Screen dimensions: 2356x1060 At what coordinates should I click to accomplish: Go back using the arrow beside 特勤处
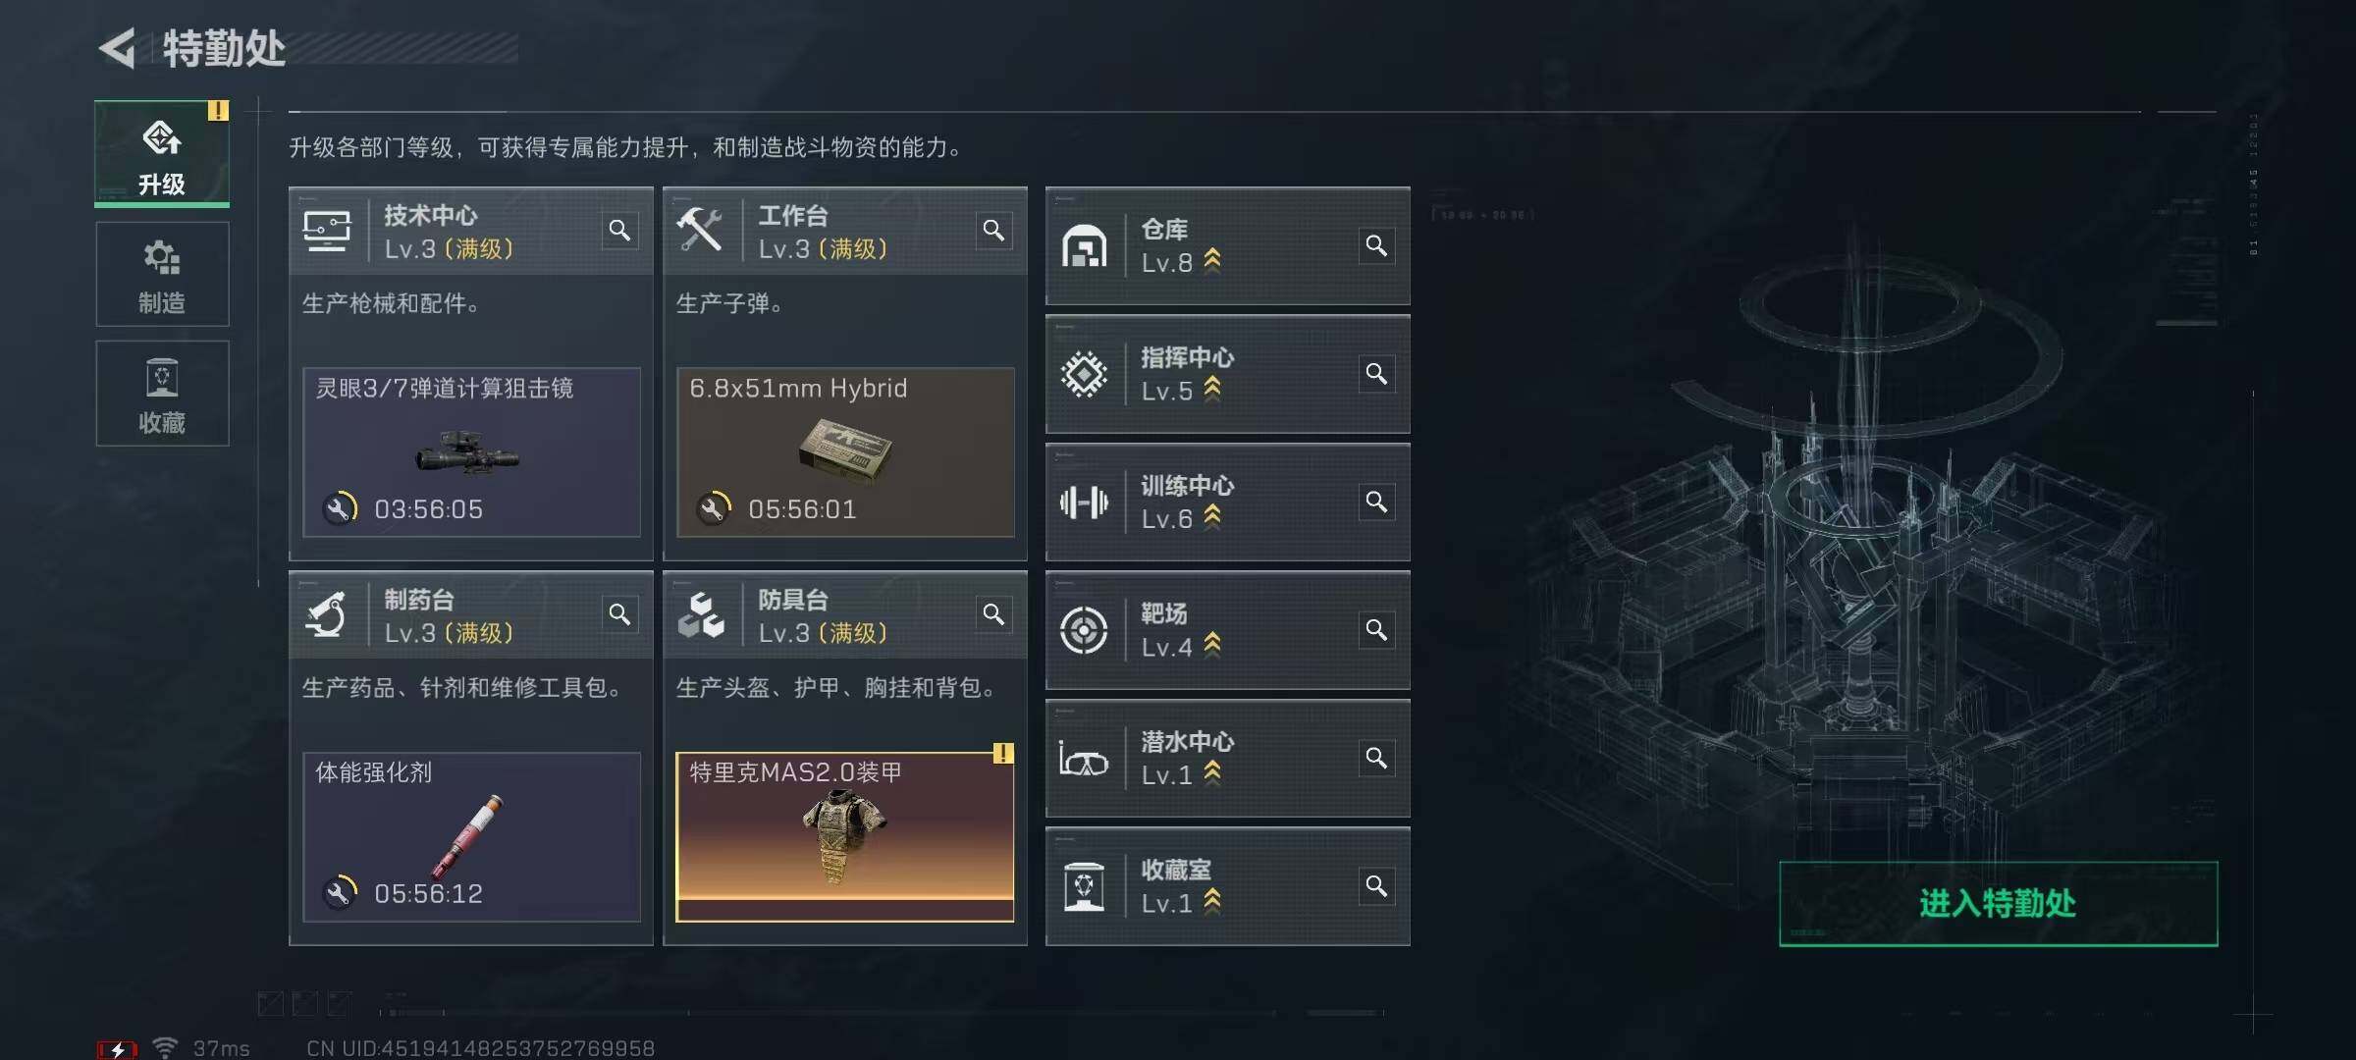tap(118, 48)
